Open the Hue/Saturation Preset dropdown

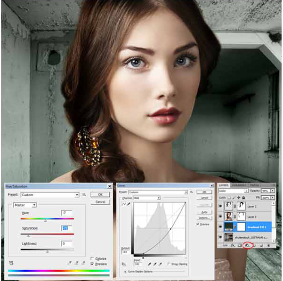pos(50,195)
